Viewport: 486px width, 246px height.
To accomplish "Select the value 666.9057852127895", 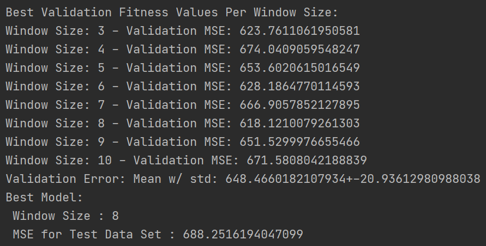I will click(x=299, y=104).
